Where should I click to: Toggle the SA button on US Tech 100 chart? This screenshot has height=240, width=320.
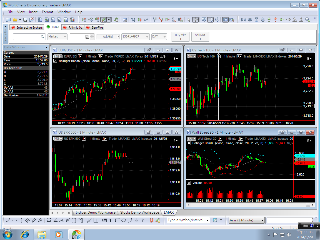click(x=191, y=56)
